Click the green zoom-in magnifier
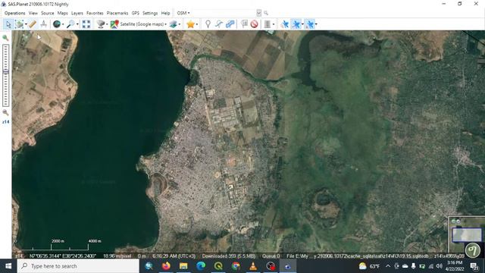 click(x=5, y=38)
